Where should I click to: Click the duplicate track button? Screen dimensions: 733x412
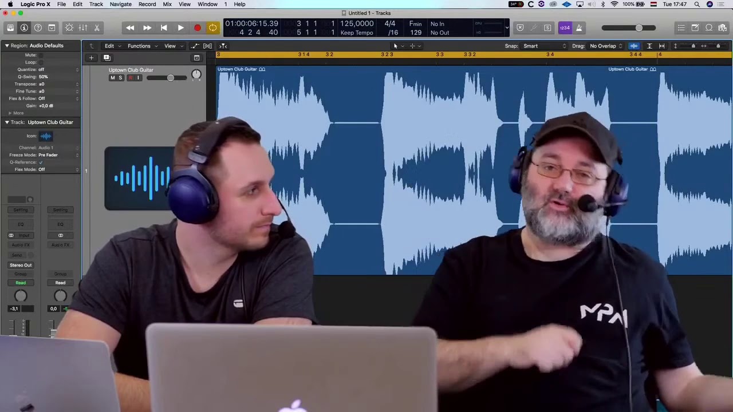pos(107,57)
